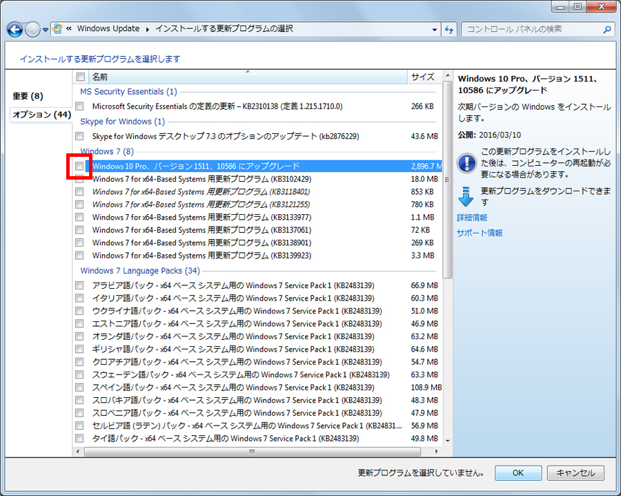The height and width of the screenshot is (496, 621).
Task: Check the アラビア語パック checkbox
Action: pyautogui.click(x=79, y=285)
